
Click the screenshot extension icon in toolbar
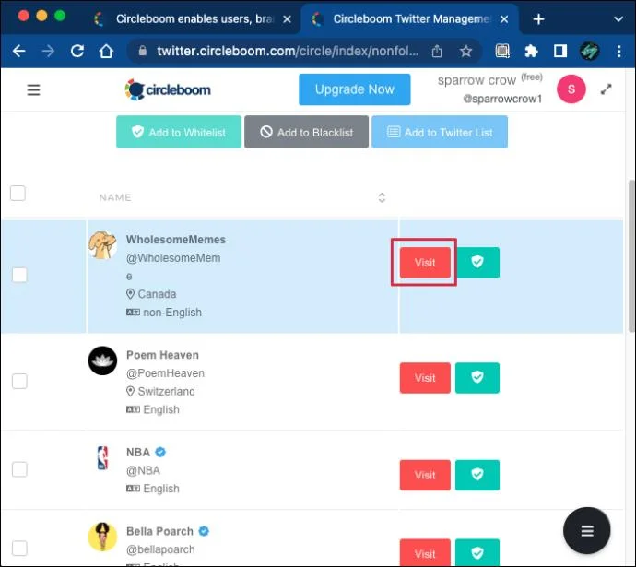(x=502, y=51)
